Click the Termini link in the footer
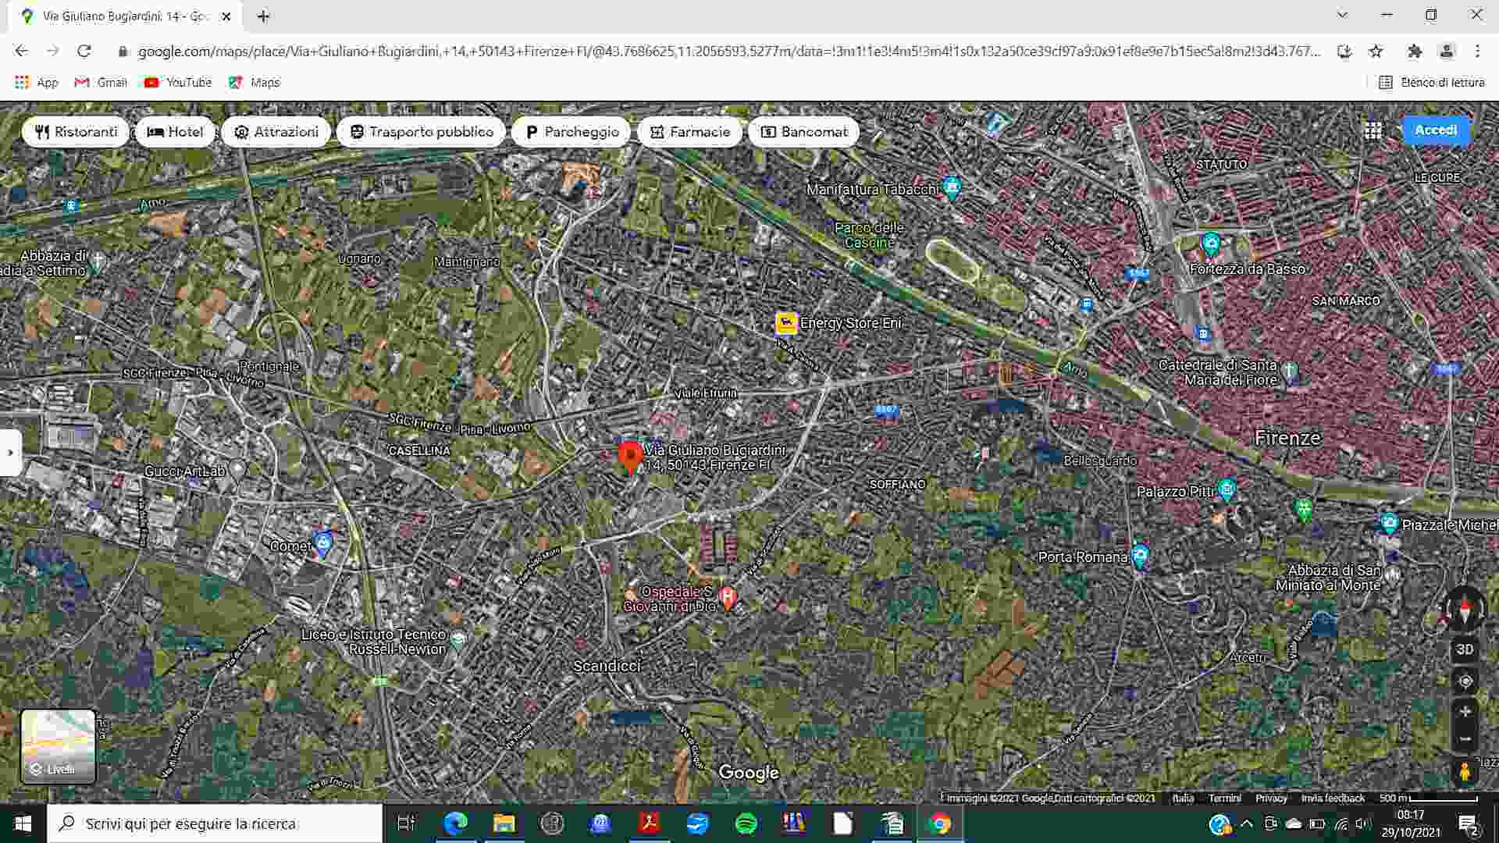The image size is (1499, 843). [x=1224, y=798]
